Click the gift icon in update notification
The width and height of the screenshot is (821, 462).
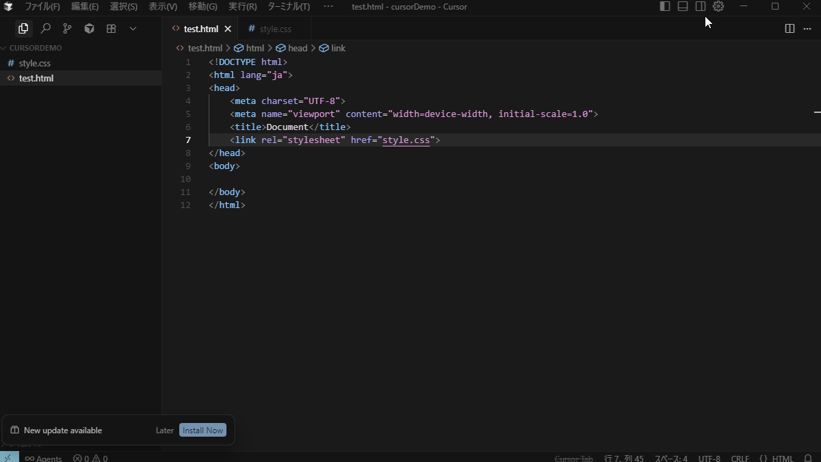(x=14, y=431)
